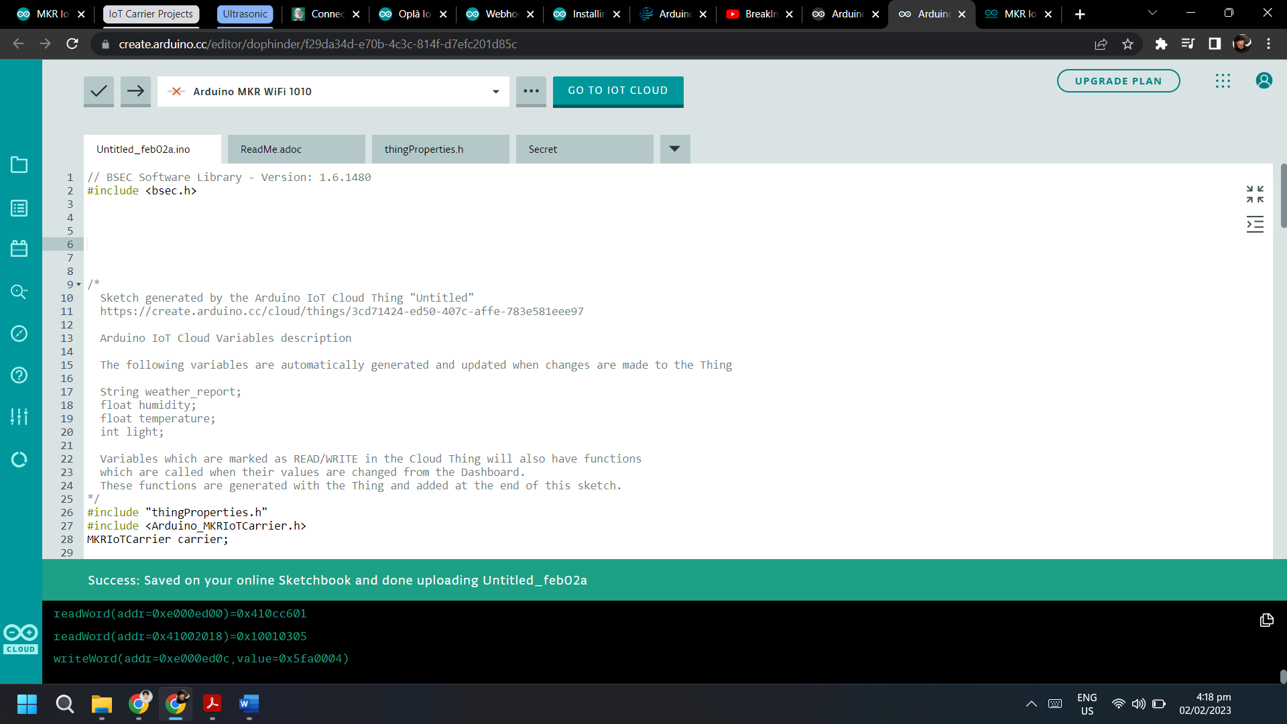Click the GO TO IOT CLOUD button
This screenshot has width=1287, height=724.
click(x=617, y=91)
